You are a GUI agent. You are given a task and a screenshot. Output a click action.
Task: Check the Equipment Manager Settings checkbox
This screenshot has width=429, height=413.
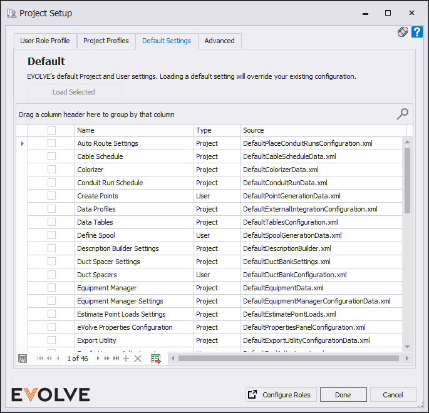tap(51, 300)
